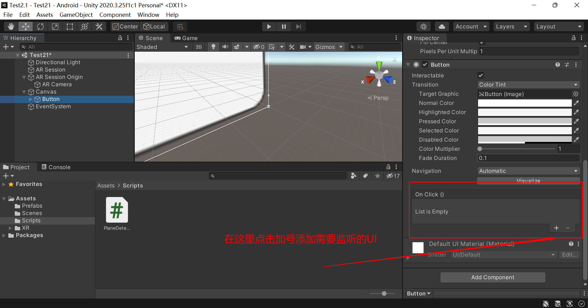Pick Normal Color swatch

click(525, 103)
